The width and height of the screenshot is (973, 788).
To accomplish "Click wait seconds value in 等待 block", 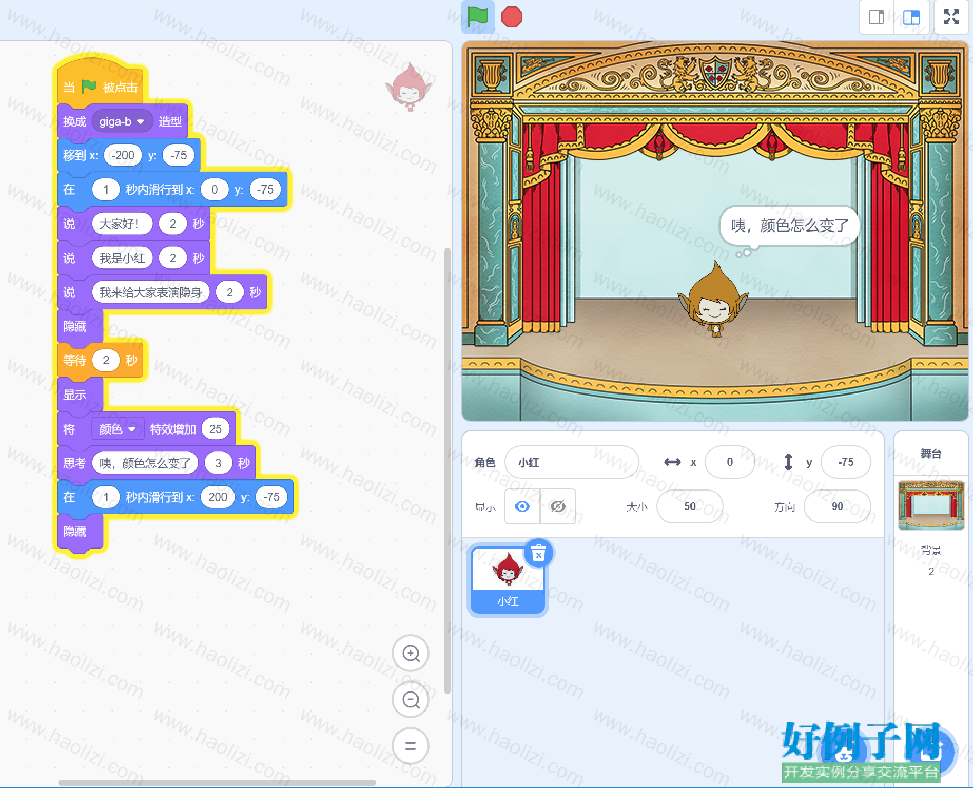I will click(x=106, y=361).
